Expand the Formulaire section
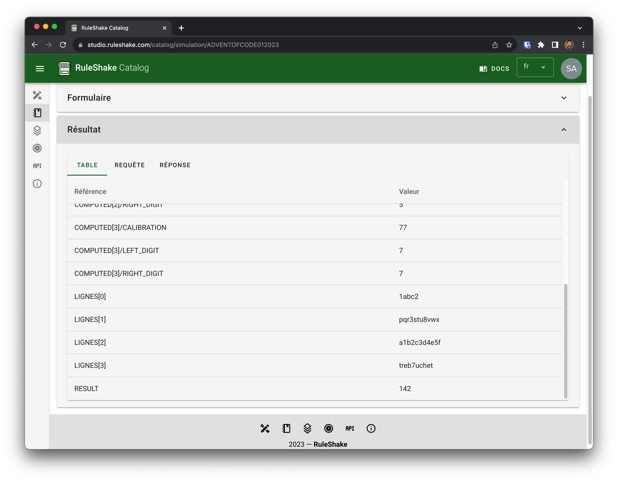Viewport: 618px width, 482px height. [x=564, y=98]
